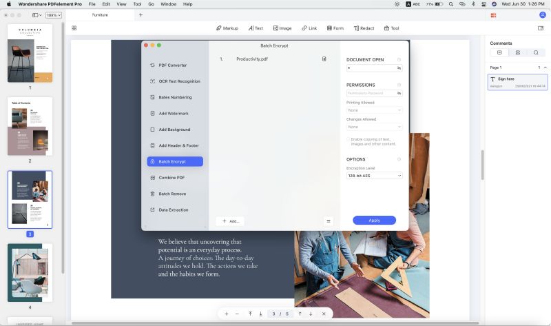Enable copying of text and images checkbox
551x326 pixels.
point(349,140)
